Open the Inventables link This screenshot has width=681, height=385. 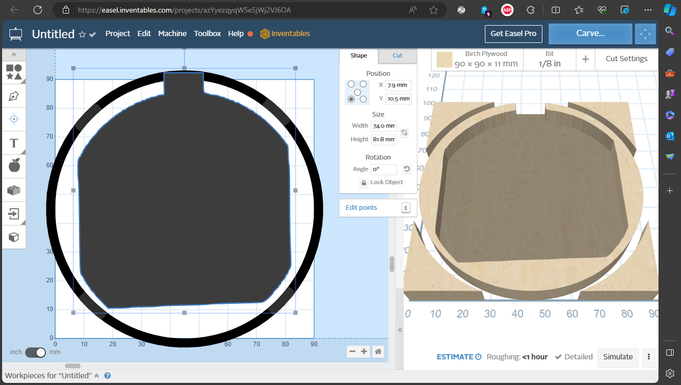[285, 33]
